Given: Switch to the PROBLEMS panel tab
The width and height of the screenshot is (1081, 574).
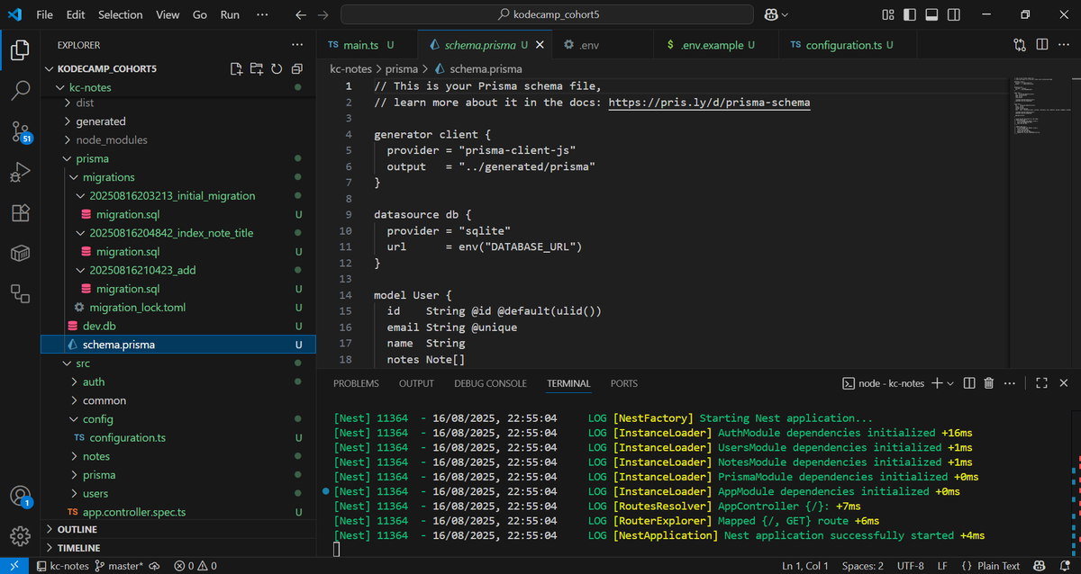Looking at the screenshot, I should (356, 383).
